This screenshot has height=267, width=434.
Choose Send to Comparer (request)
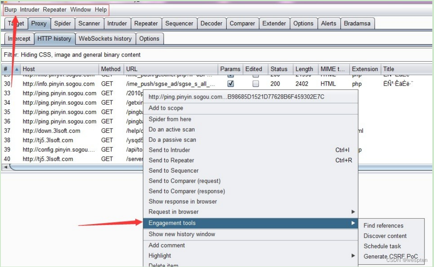251,181
